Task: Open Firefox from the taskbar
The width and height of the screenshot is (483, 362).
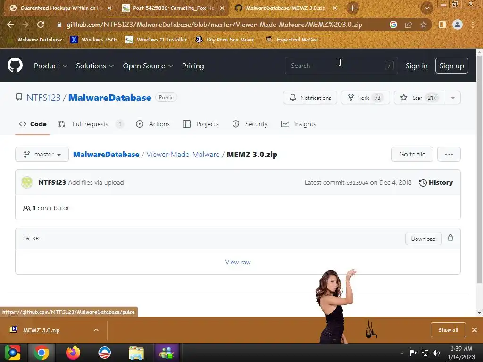Action: pos(73,353)
